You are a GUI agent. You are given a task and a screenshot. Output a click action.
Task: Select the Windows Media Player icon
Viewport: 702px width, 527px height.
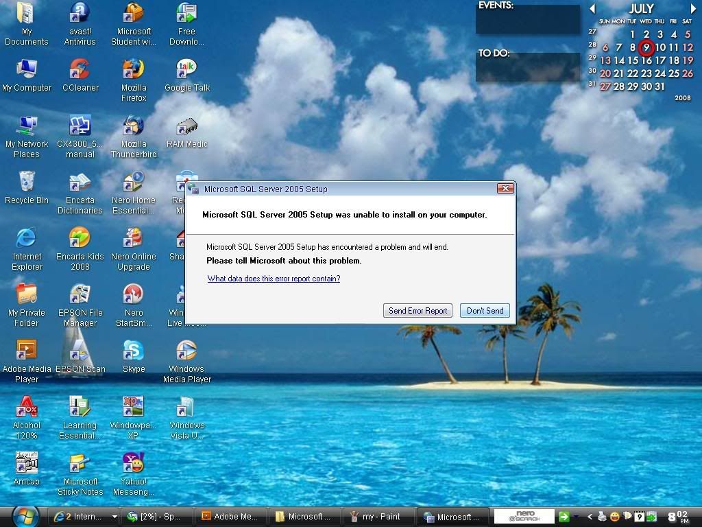pos(186,352)
